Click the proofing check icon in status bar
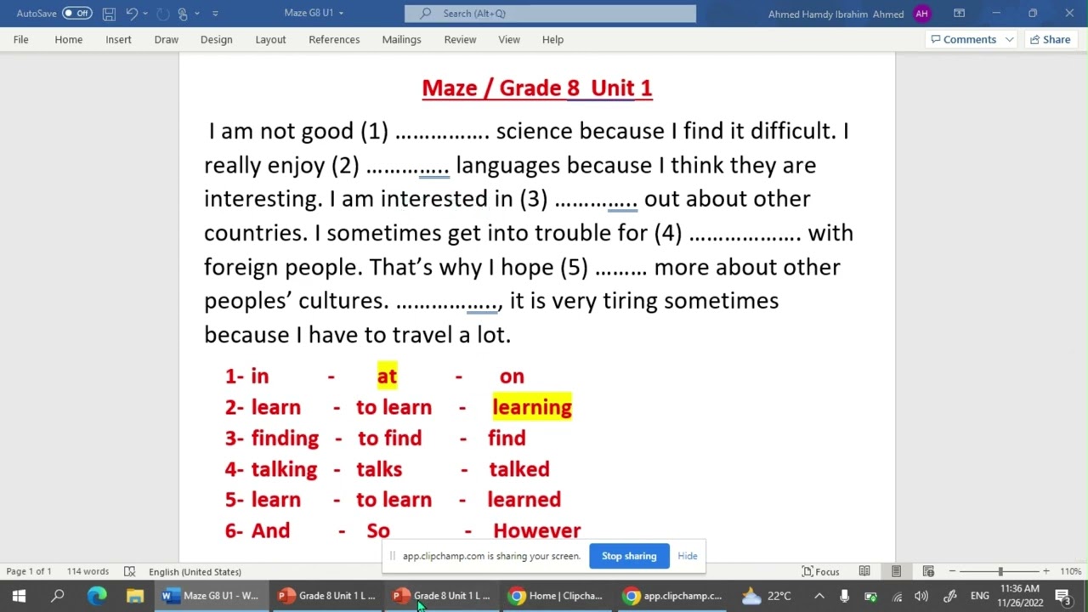 129,571
